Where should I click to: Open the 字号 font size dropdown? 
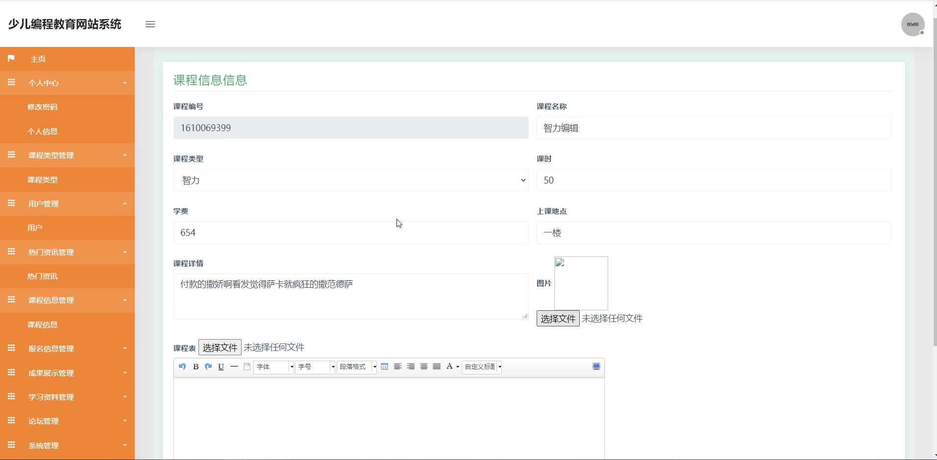[315, 367]
